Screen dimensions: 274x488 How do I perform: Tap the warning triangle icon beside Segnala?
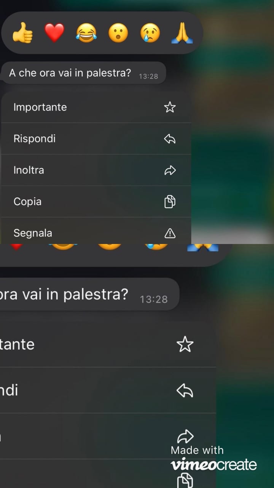[170, 233]
